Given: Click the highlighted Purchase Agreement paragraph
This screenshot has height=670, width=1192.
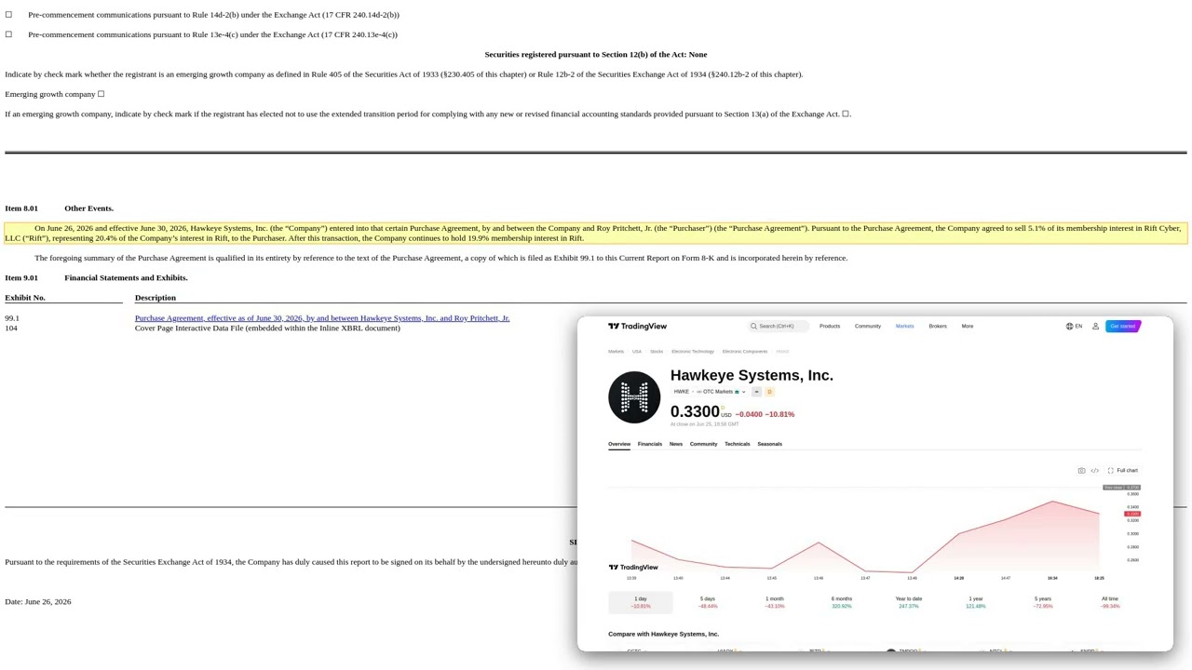Looking at the screenshot, I should click(x=596, y=234).
